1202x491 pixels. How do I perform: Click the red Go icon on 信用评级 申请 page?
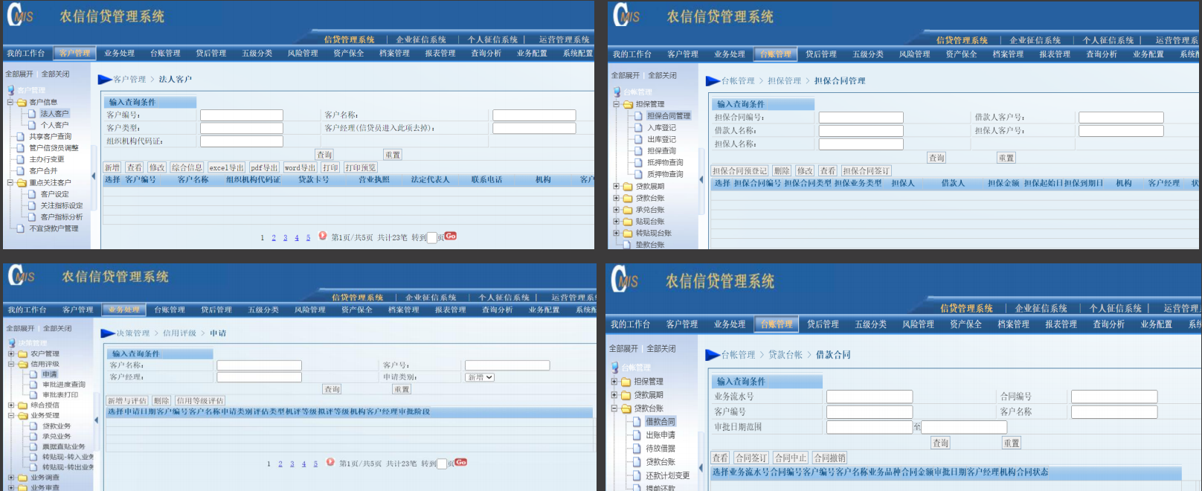(x=460, y=462)
